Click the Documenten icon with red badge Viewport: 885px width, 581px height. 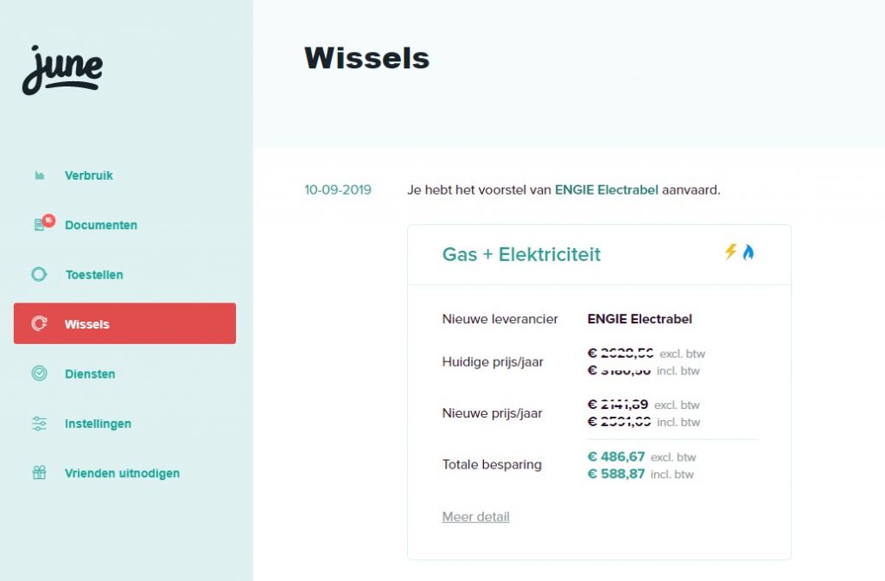click(x=41, y=225)
